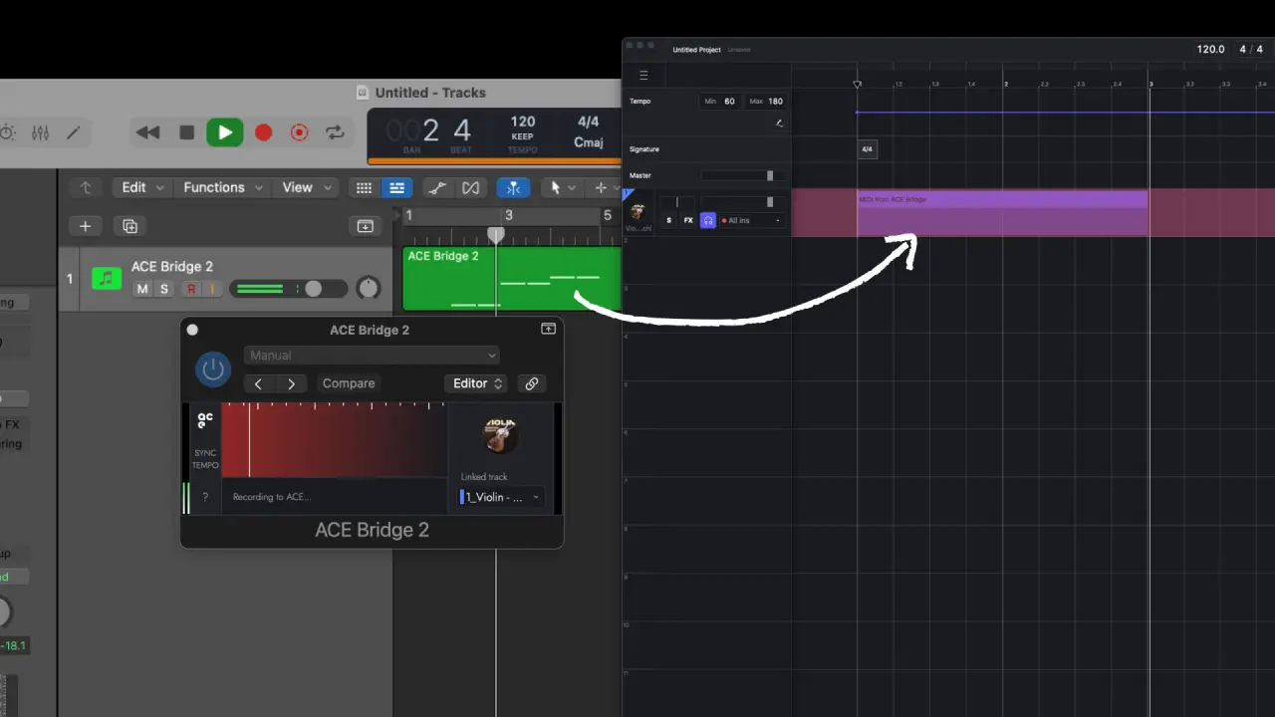Go to previous preset in plugin window
The width and height of the screenshot is (1275, 717).
258,383
